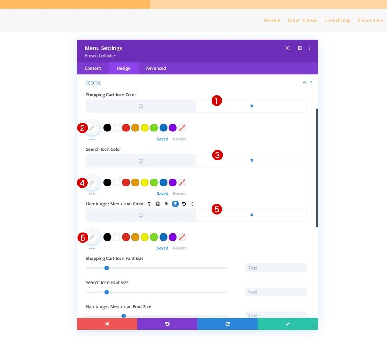Click the red discard changes button

click(x=107, y=324)
